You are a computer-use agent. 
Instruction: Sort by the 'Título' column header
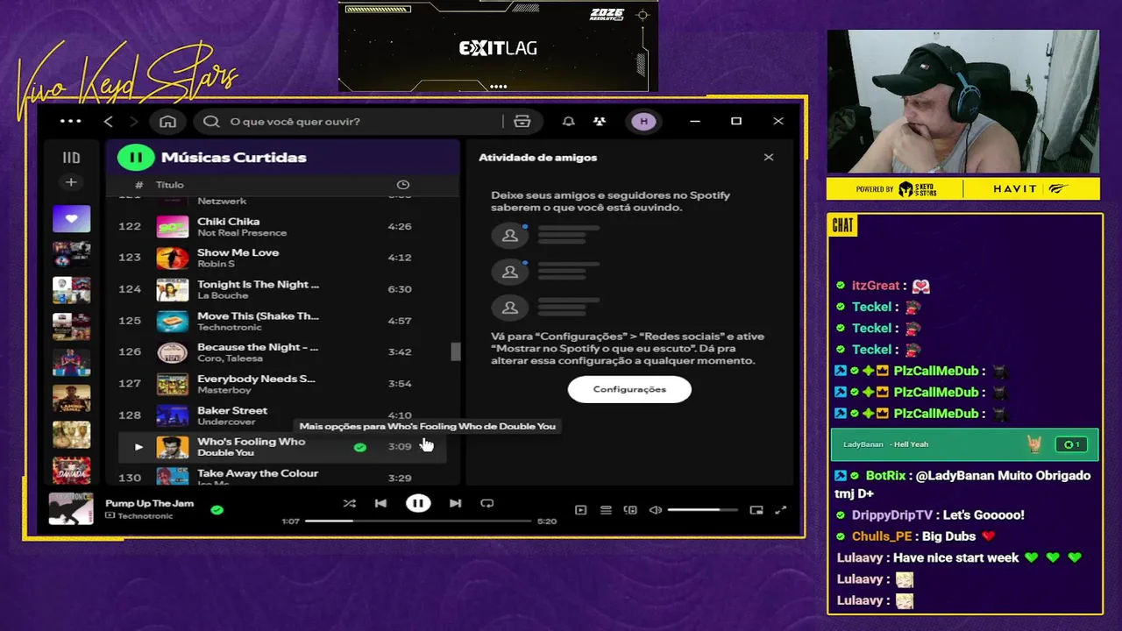(170, 185)
